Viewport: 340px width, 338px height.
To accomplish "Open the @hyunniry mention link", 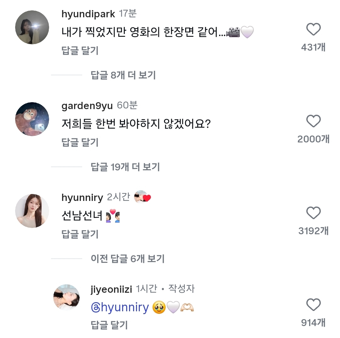I will [x=120, y=308].
